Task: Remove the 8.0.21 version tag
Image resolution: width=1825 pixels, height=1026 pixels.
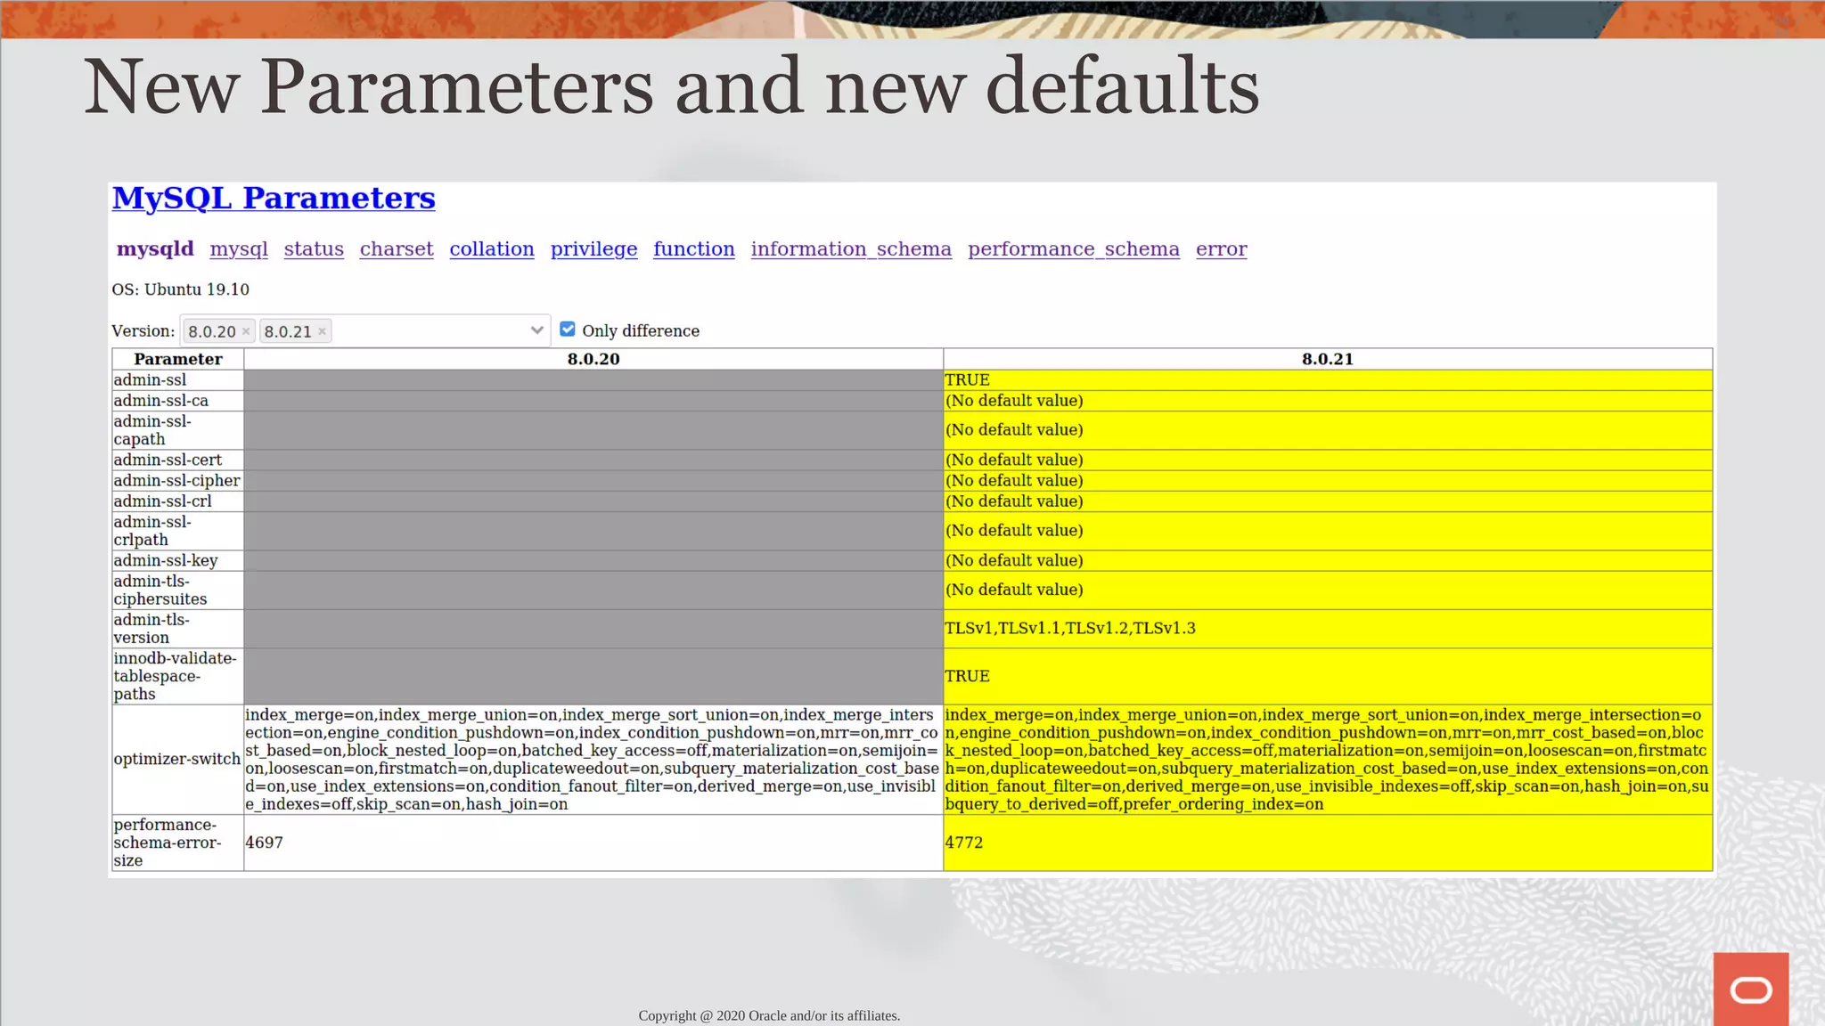Action: coord(323,331)
